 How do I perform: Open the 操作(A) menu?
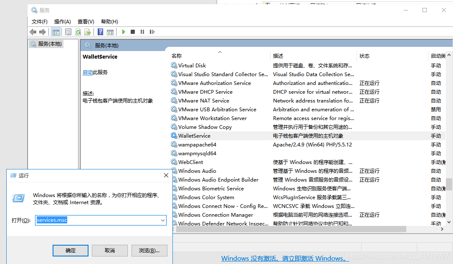(62, 22)
